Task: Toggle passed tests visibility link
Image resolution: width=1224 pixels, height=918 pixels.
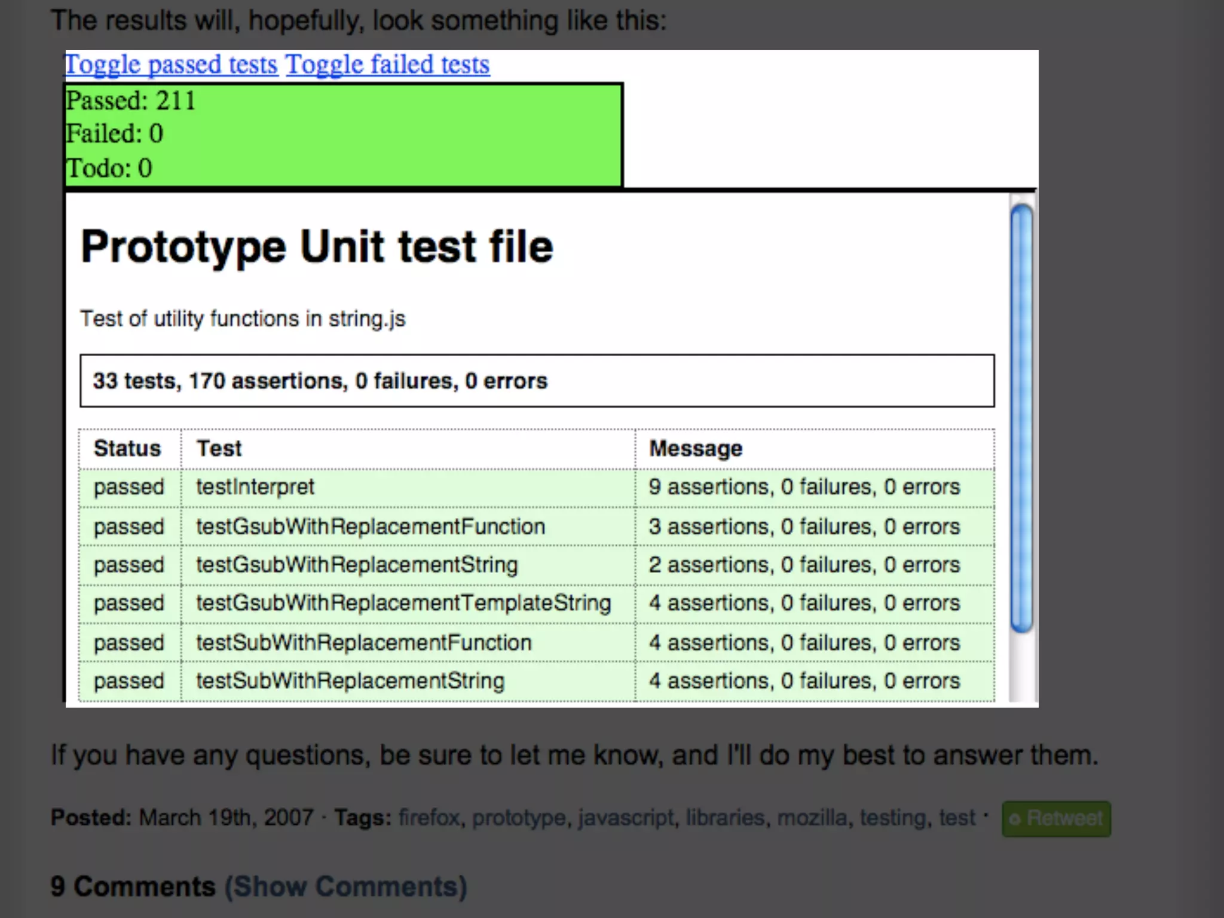Action: pos(171,65)
